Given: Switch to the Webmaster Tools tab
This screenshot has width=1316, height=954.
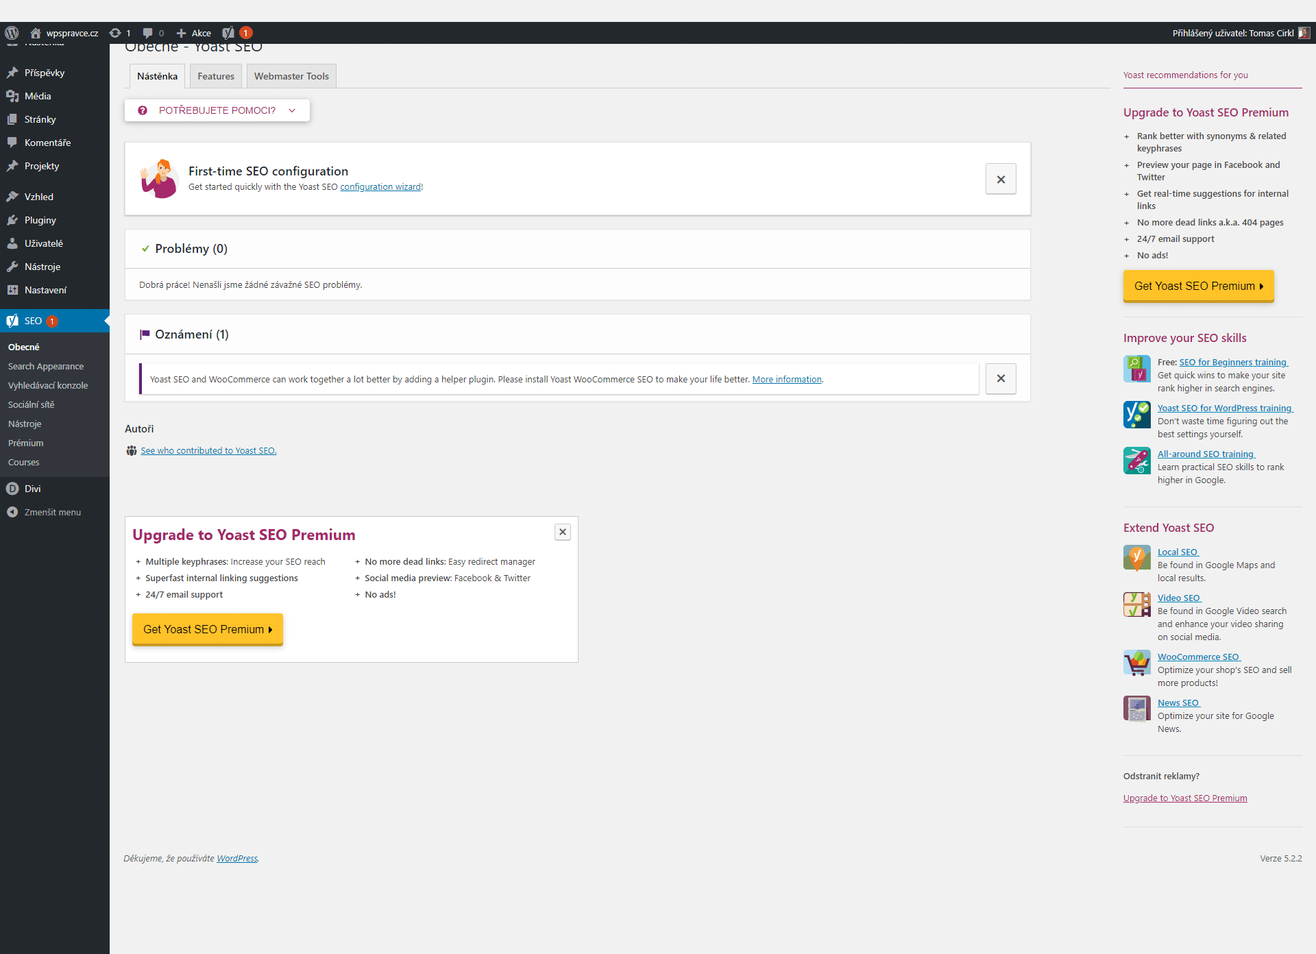Looking at the screenshot, I should 291,76.
